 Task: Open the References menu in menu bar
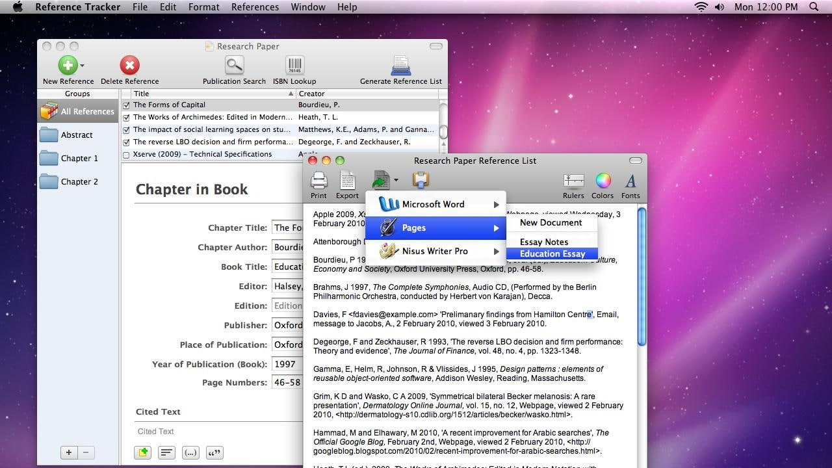[x=255, y=7]
